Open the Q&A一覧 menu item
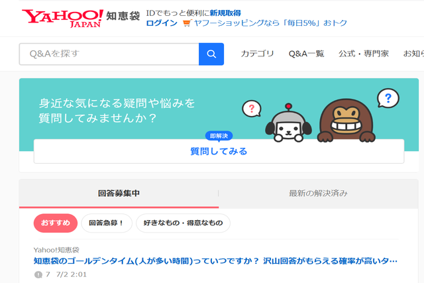The image size is (424, 283). click(x=306, y=54)
